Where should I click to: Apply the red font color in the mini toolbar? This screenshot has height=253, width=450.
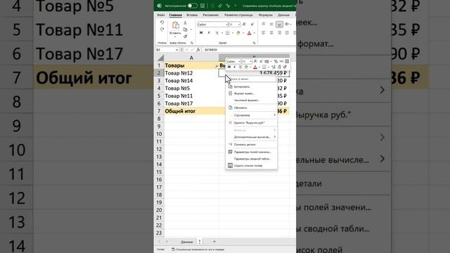255,67
